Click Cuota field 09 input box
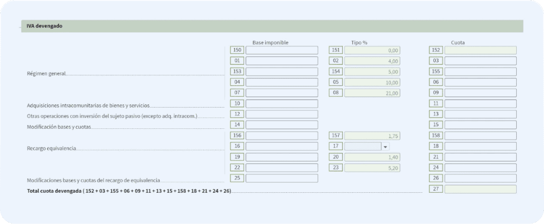 click(x=480, y=93)
